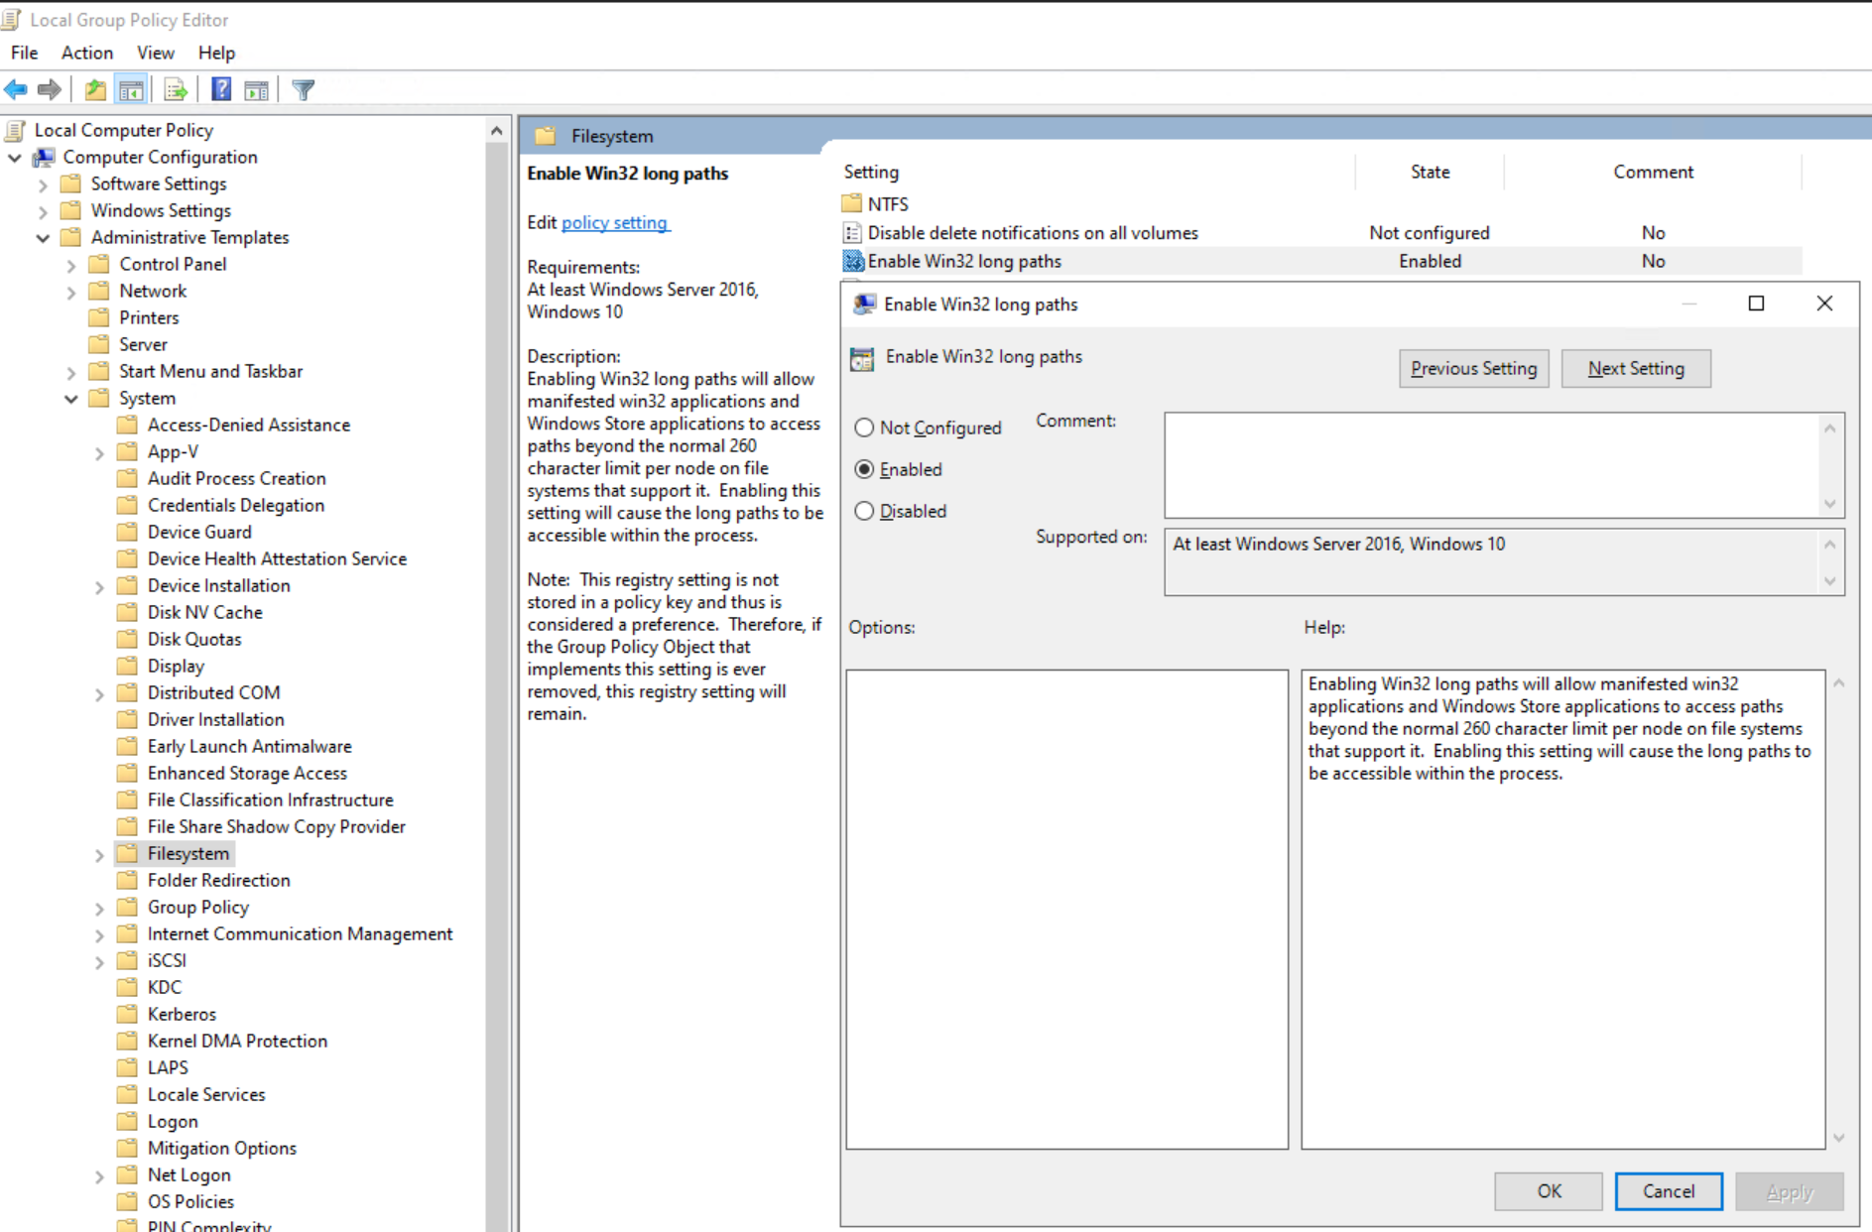Select the Not Configured radio button

[x=863, y=428]
